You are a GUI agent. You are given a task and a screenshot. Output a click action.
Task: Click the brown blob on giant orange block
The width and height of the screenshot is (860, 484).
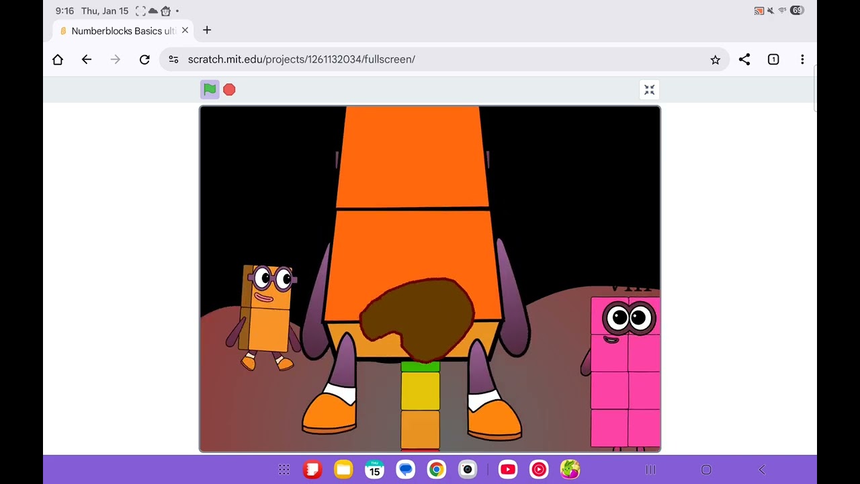point(417,321)
